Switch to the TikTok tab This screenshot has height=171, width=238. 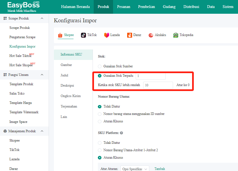(89, 35)
